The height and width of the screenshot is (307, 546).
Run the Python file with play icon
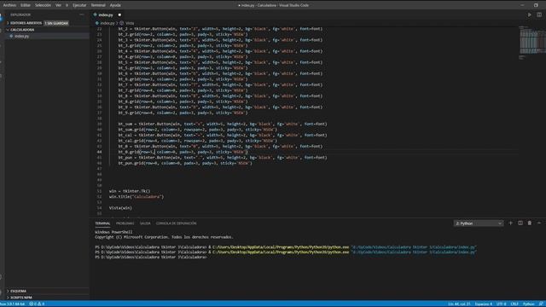529,15
